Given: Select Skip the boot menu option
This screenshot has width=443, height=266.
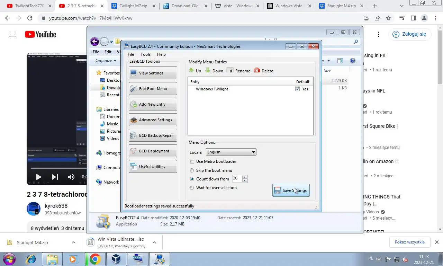Looking at the screenshot, I should (x=192, y=170).
